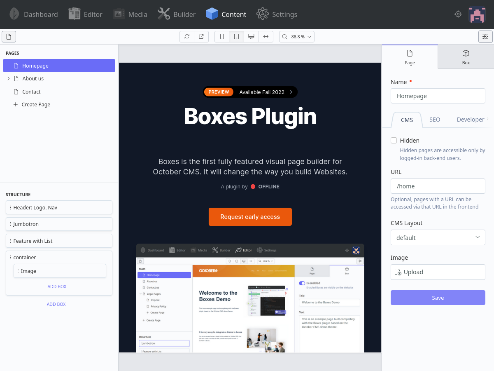Click Request early access button
Viewport: 494px width, 371px height.
250,217
